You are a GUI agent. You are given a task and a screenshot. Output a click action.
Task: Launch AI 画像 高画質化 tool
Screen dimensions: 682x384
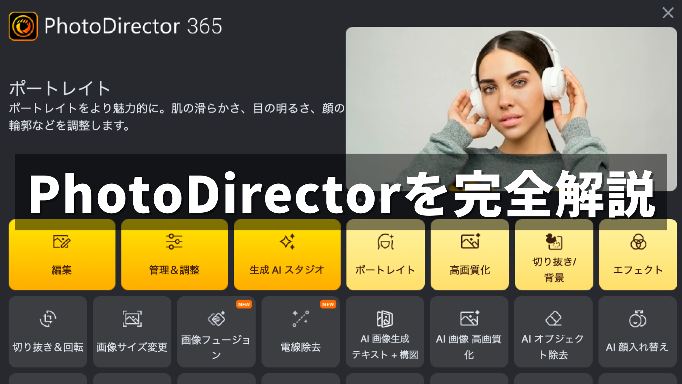469,332
